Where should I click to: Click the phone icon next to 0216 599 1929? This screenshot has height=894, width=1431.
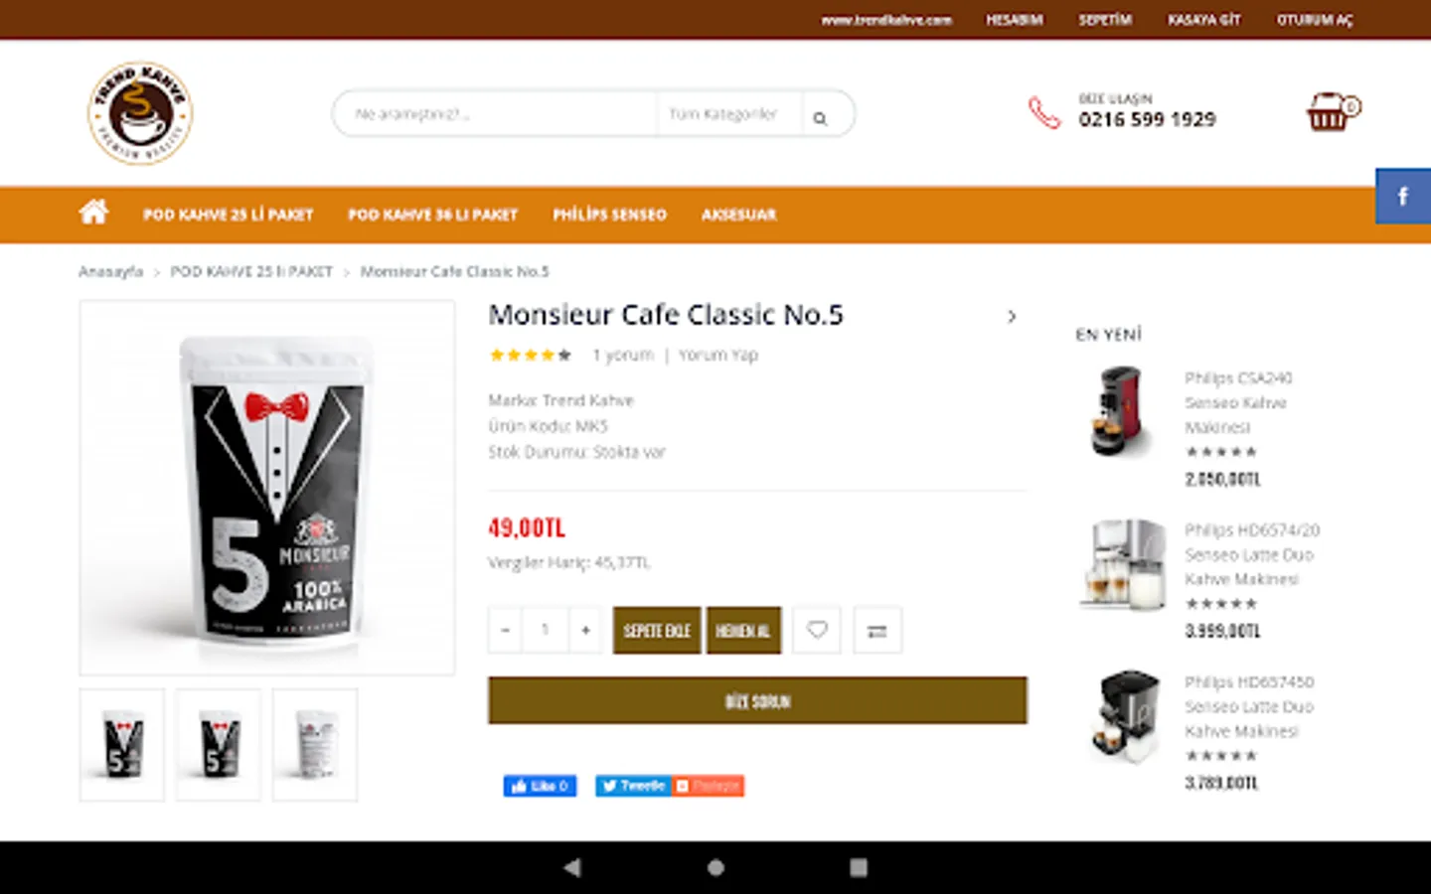coord(1044,112)
